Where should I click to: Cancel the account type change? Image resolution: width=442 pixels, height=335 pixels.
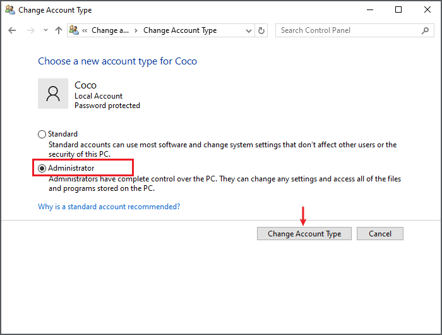tap(380, 234)
